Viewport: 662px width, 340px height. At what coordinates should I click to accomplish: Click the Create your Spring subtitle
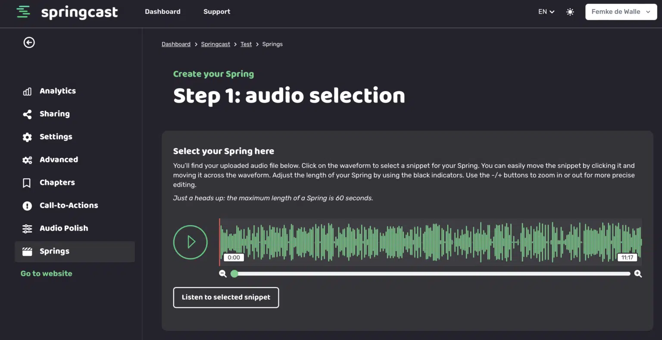(213, 74)
